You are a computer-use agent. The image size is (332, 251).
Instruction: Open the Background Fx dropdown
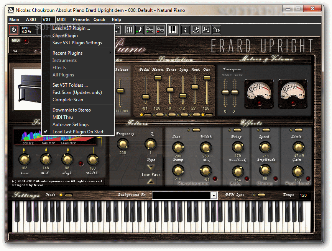(x=214, y=196)
